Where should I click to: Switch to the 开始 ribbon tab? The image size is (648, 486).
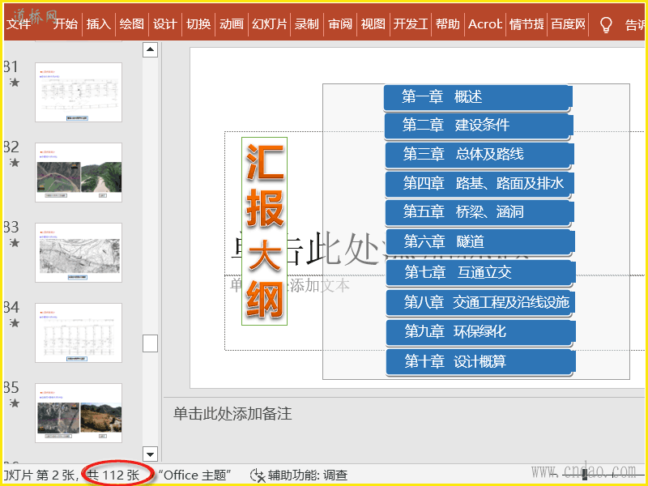coord(66,24)
